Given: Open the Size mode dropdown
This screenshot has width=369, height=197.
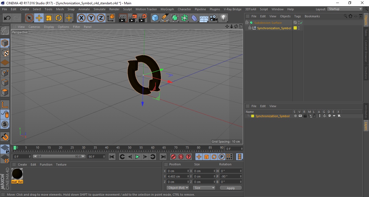Looking at the screenshot, I should [x=204, y=188].
